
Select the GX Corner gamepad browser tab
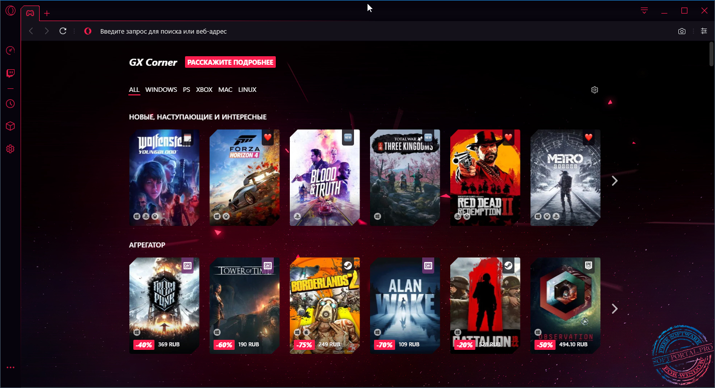point(30,13)
